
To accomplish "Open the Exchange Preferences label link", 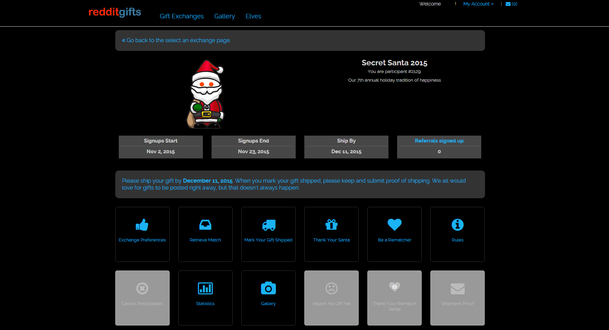I will [x=142, y=240].
